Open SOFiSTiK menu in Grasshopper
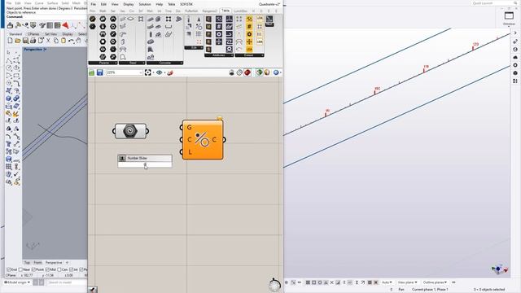 [x=186, y=4]
